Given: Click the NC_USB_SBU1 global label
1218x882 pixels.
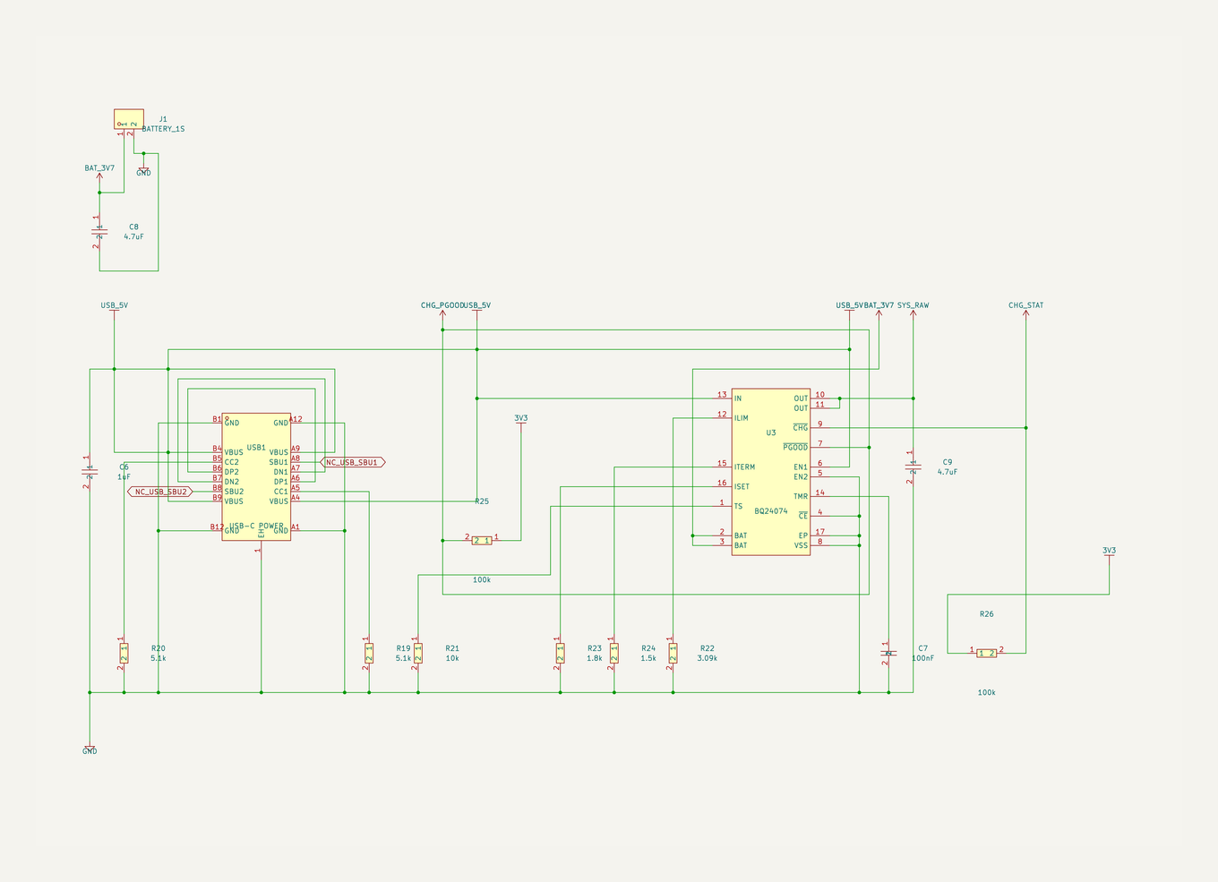Looking at the screenshot, I should point(352,462).
